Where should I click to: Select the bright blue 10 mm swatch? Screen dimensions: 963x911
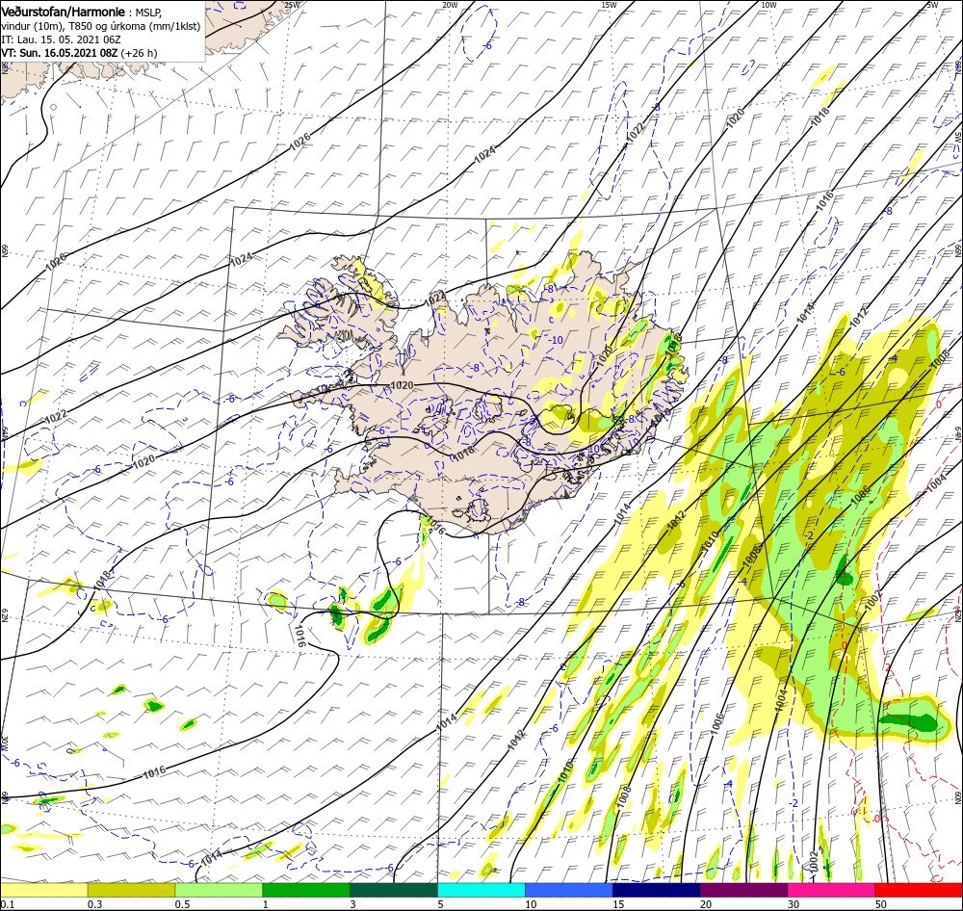click(569, 890)
